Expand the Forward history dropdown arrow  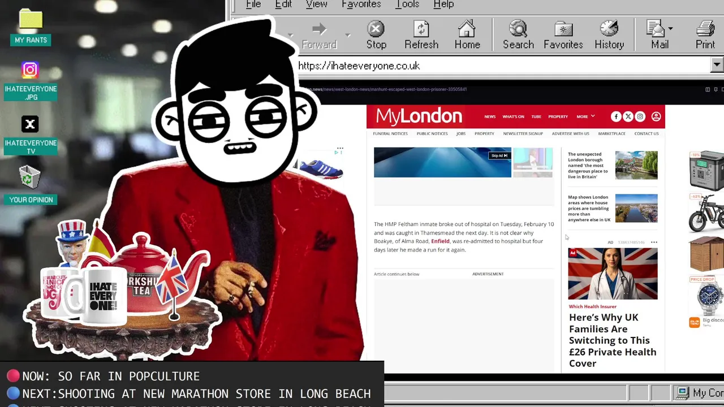347,35
